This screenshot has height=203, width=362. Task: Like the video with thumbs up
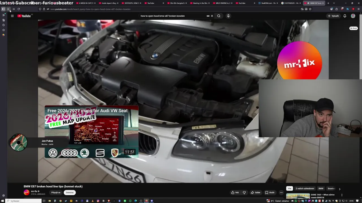coord(235,193)
